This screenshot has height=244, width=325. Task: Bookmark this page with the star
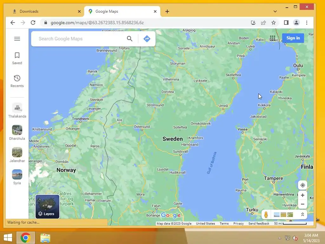[x=274, y=23]
